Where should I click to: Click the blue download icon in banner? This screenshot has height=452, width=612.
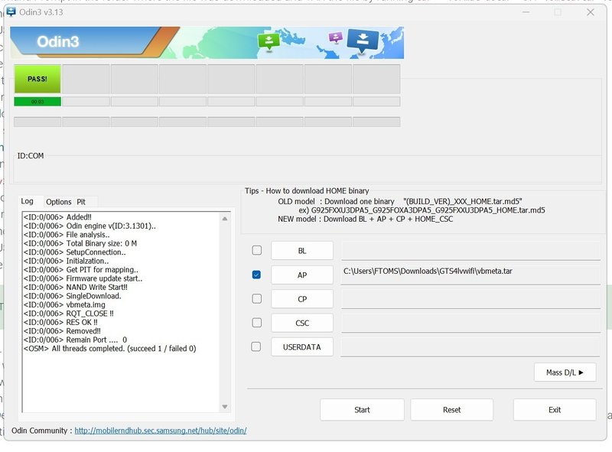[x=363, y=40]
